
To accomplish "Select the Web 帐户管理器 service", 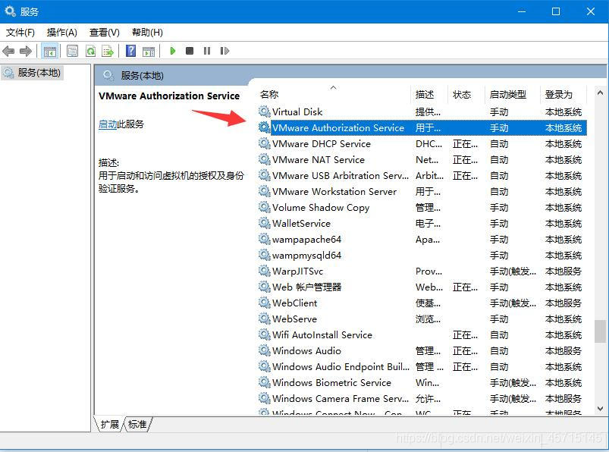I will [422, 287].
